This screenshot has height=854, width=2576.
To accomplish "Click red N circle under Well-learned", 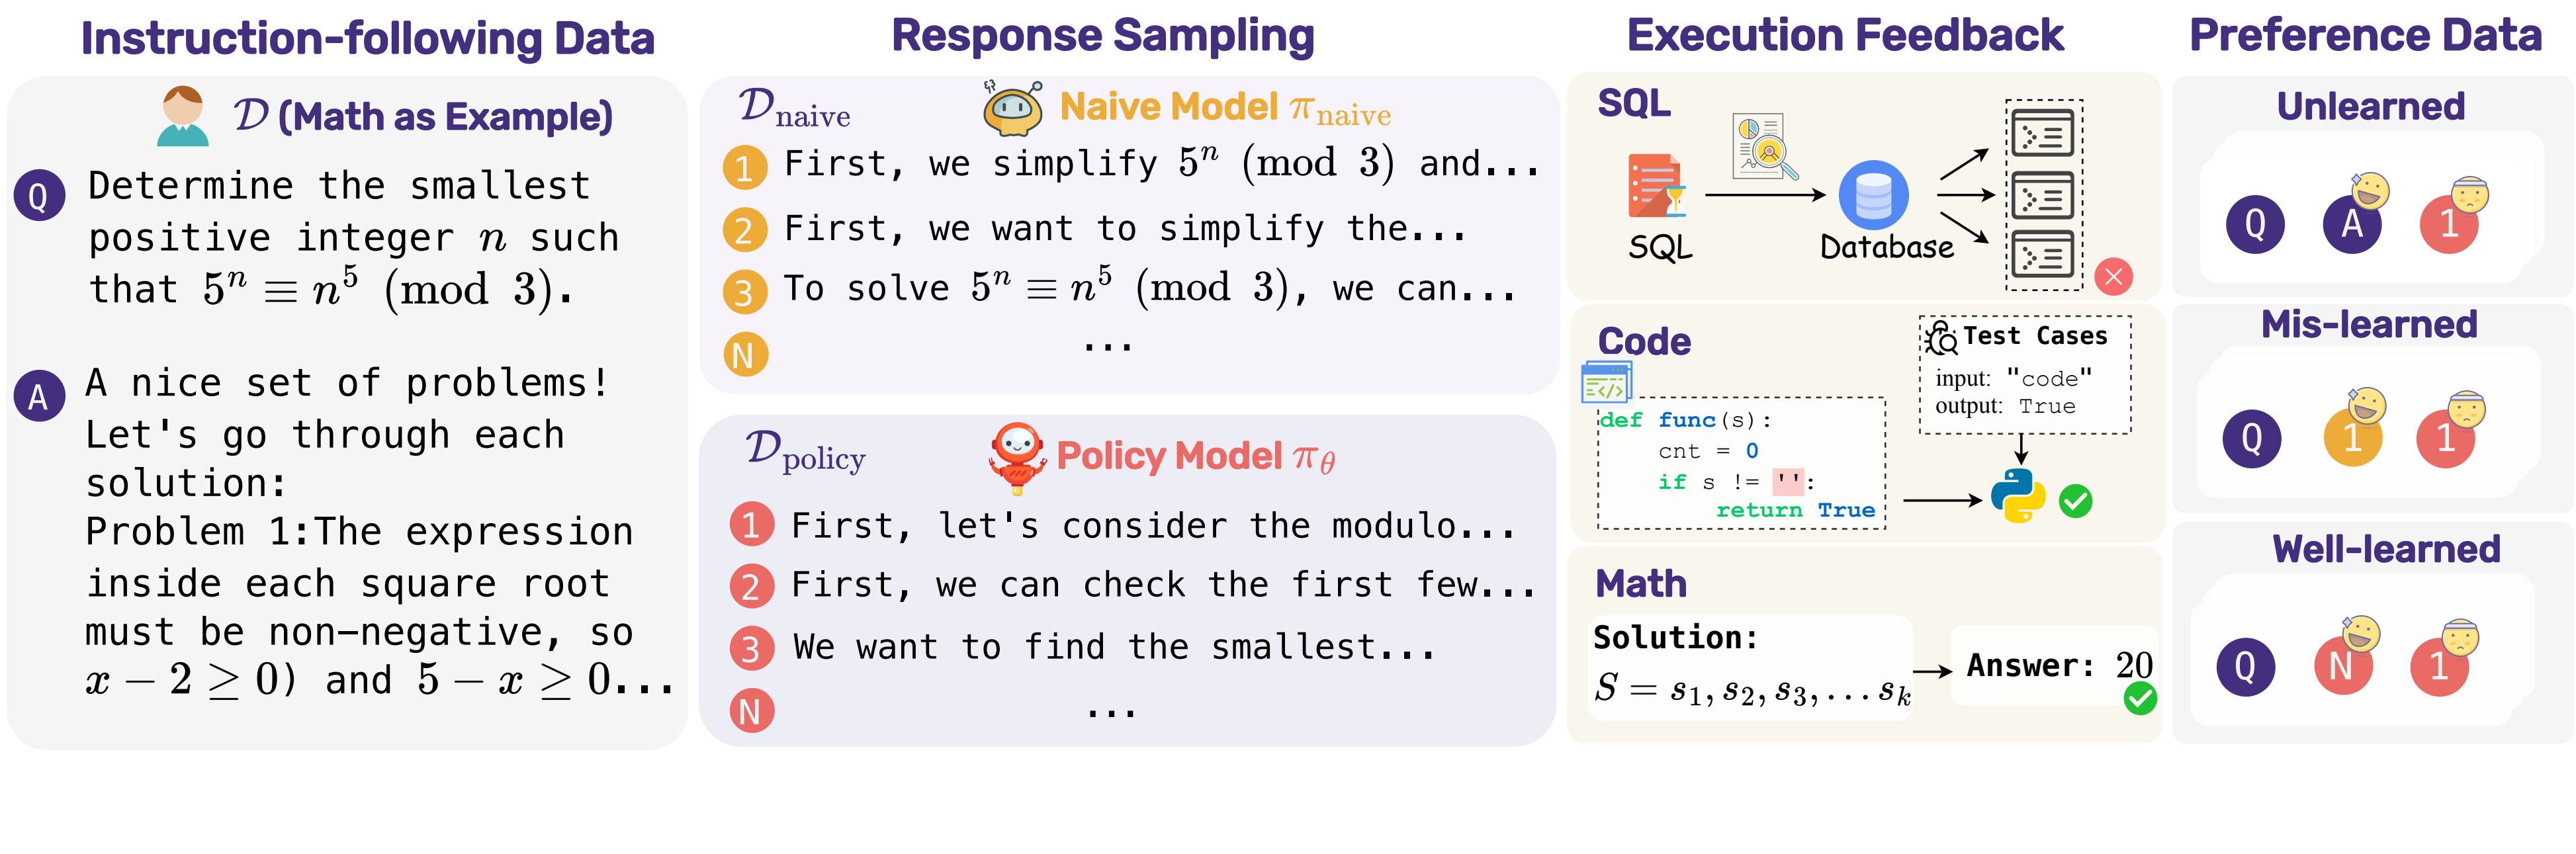I will (2342, 665).
